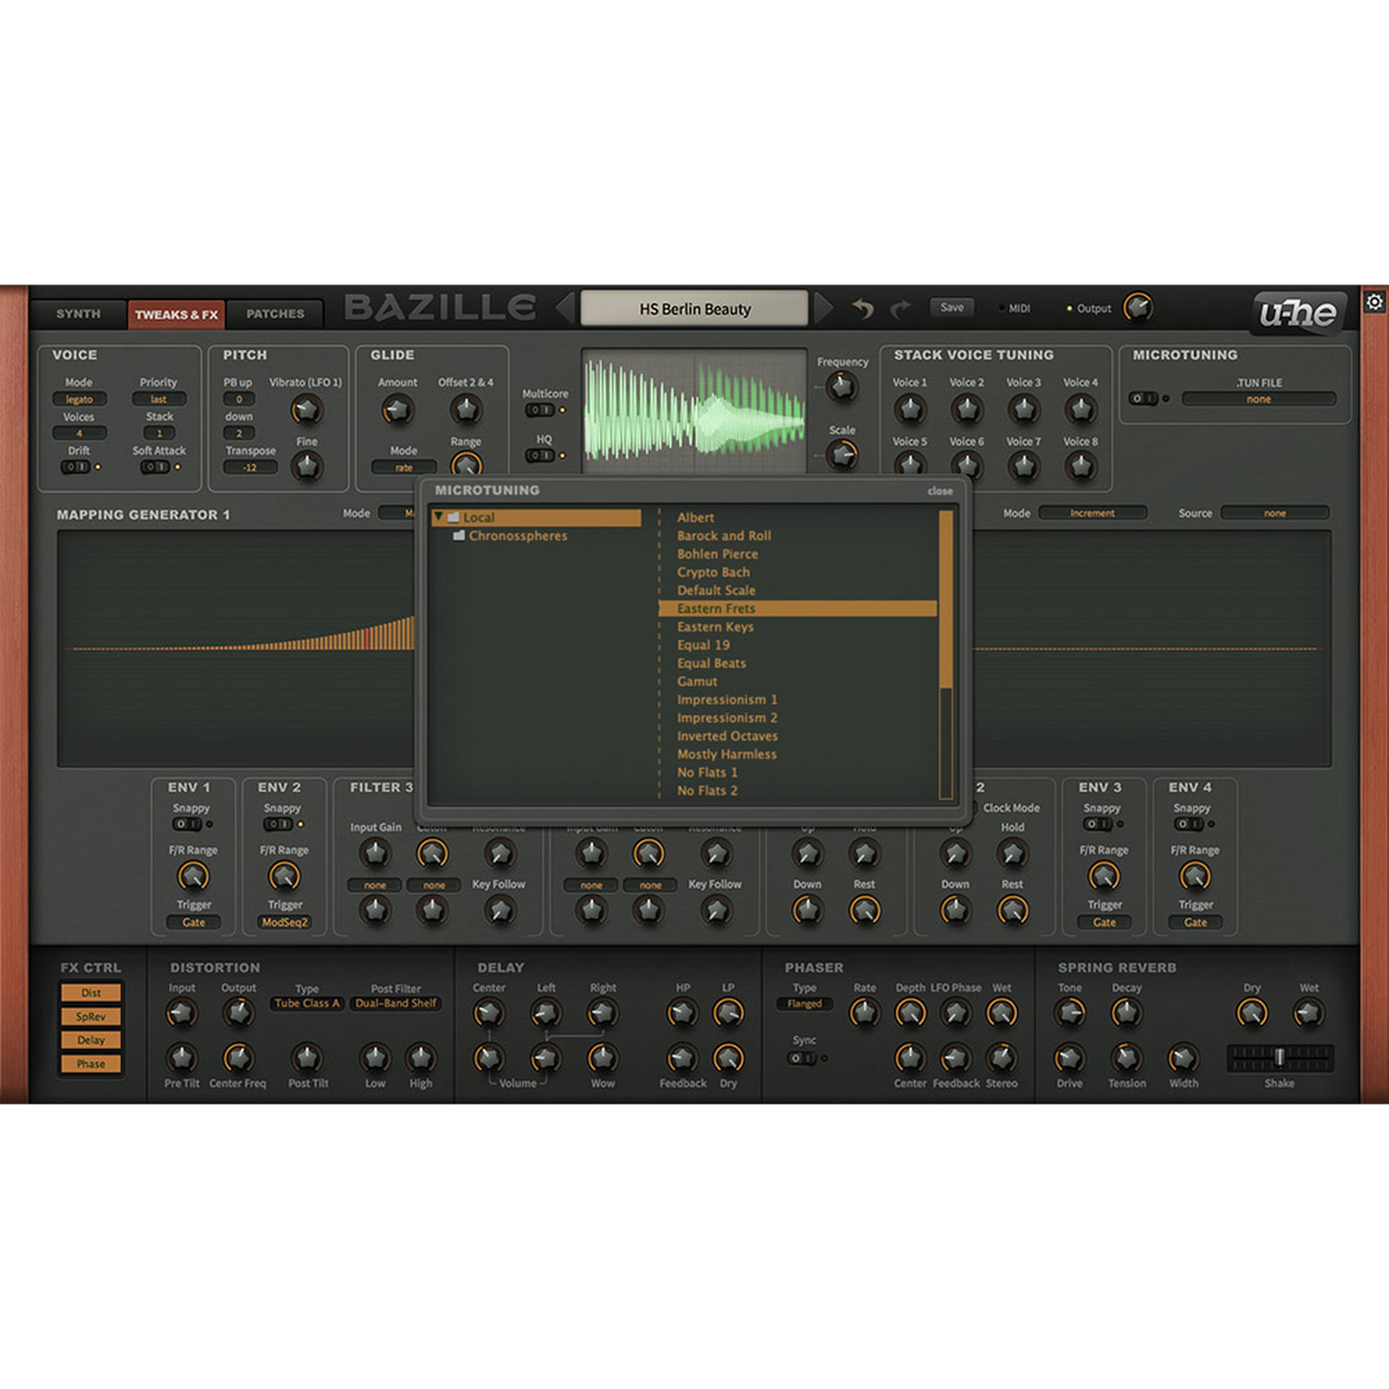Go to next patch with right arrow
The image size is (1389, 1389).
(824, 309)
